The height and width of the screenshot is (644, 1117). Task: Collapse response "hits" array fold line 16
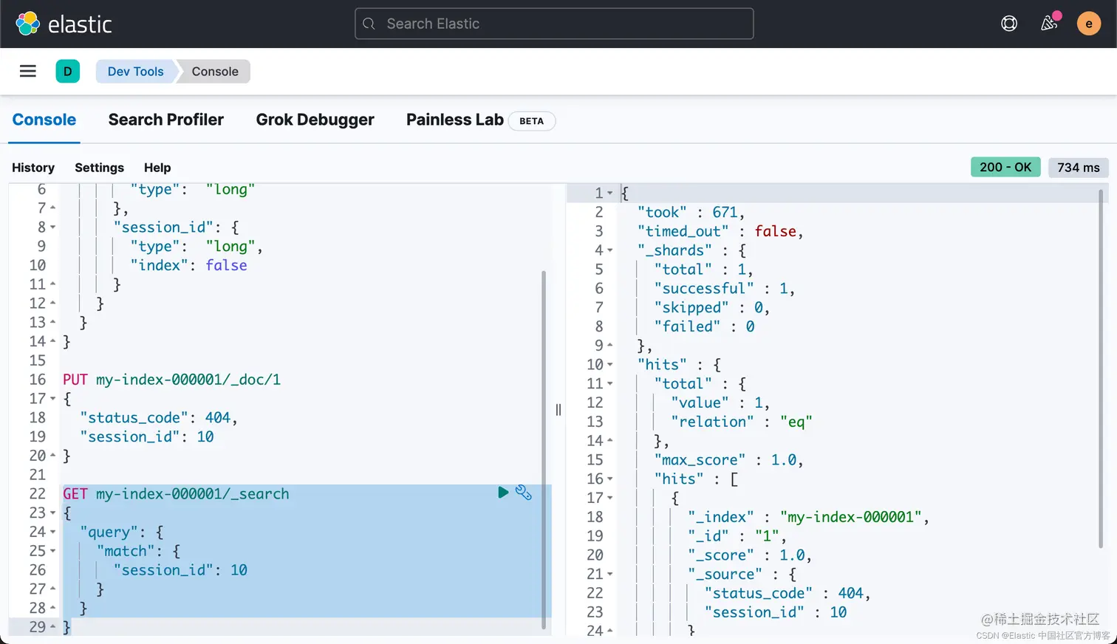coord(610,479)
